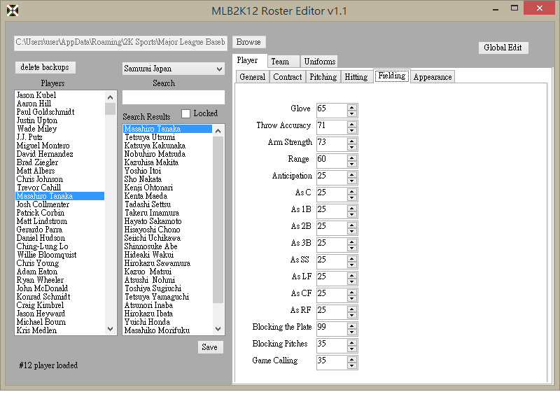Increase As 3B rating up arrow
The image size is (560, 420).
point(352,241)
